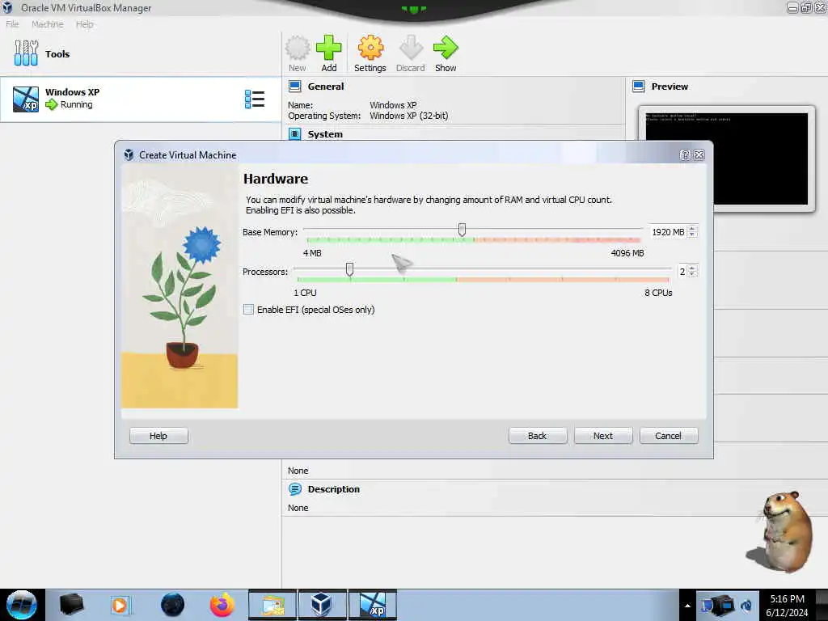Open the Windows XP machine tools menu icon

point(255,99)
